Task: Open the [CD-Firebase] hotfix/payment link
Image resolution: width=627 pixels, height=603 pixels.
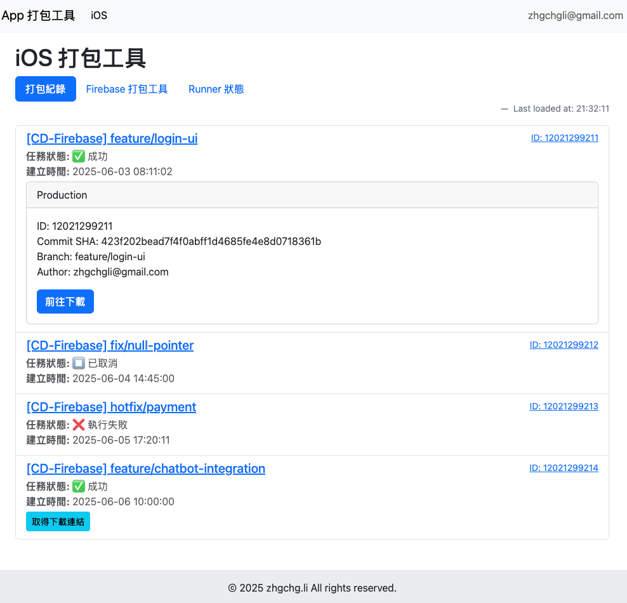Action: click(x=111, y=407)
